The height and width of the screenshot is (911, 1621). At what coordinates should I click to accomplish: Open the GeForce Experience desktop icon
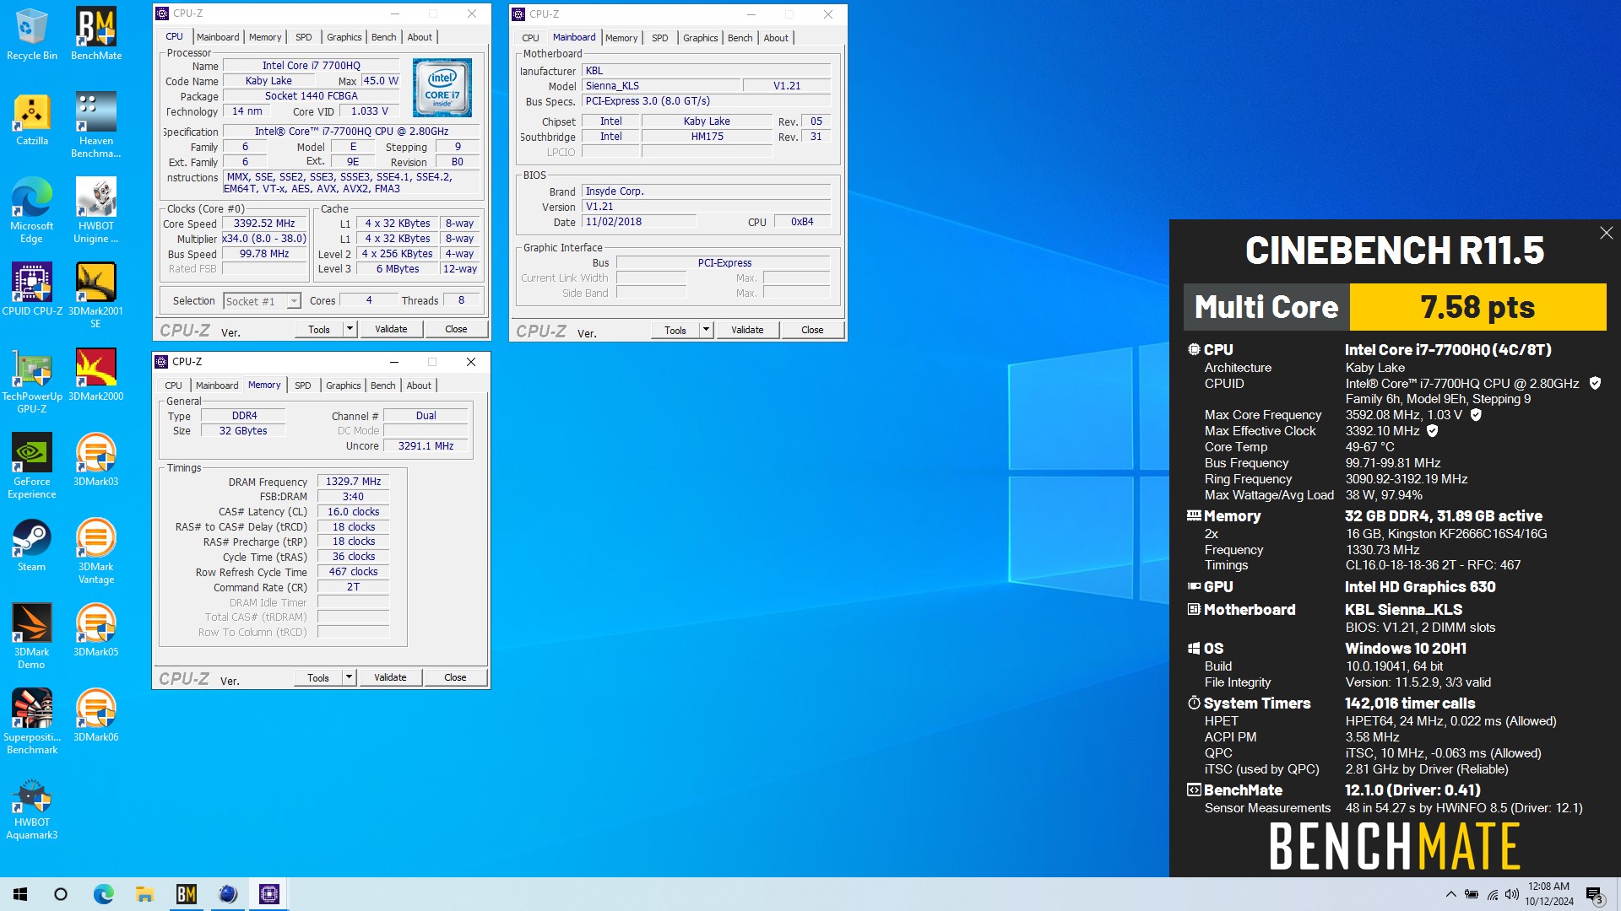[32, 466]
